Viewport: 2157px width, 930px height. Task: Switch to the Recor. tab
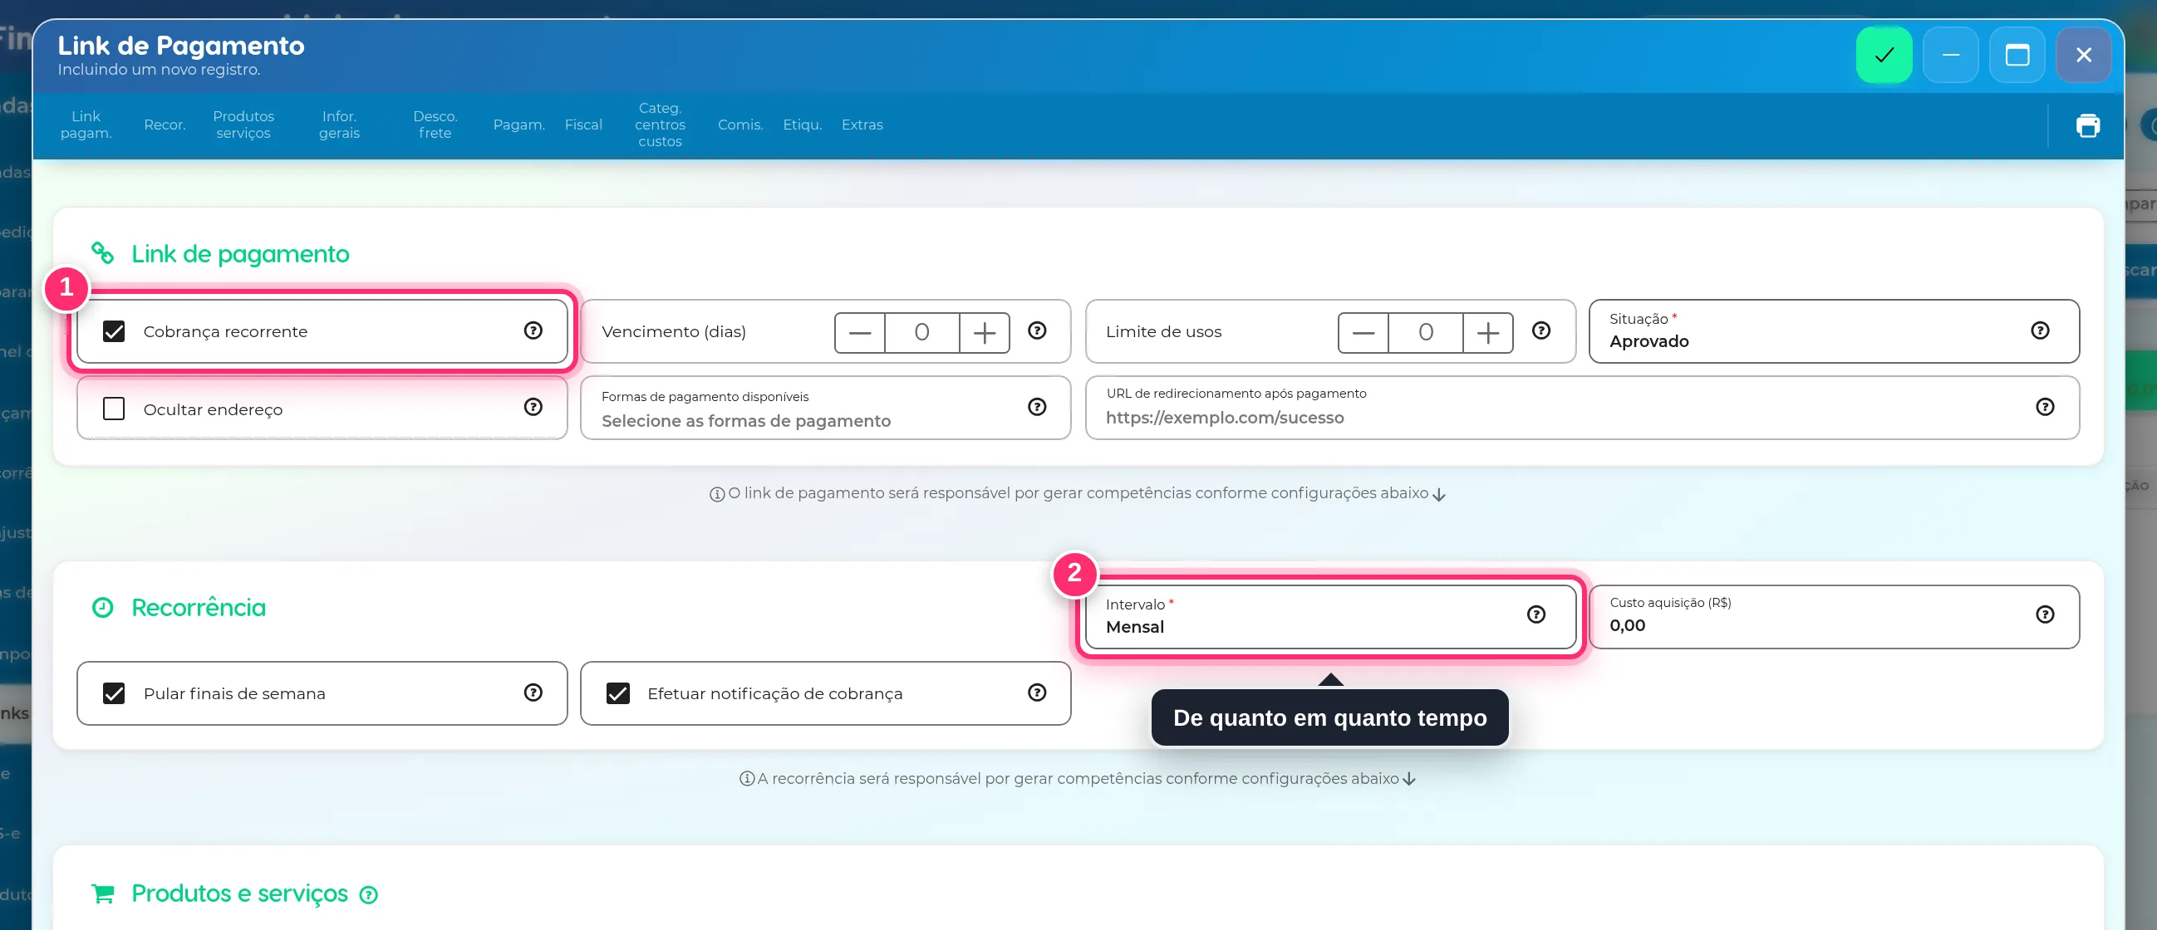[x=165, y=125]
